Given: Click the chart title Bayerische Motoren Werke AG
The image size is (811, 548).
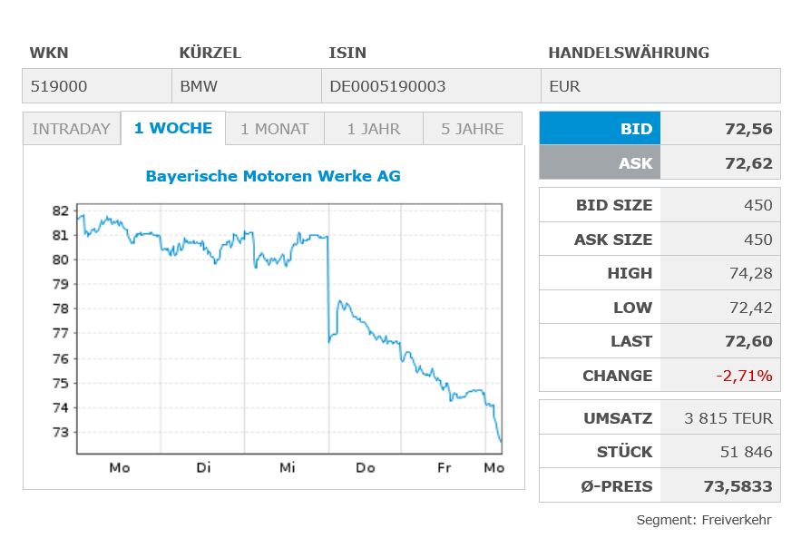Looking at the screenshot, I should pyautogui.click(x=273, y=176).
